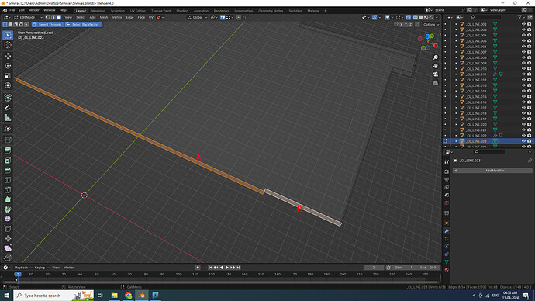Screen dimensions: 535x301
Task: Toggle X-ray display in viewport header
Action: [x=409, y=17]
